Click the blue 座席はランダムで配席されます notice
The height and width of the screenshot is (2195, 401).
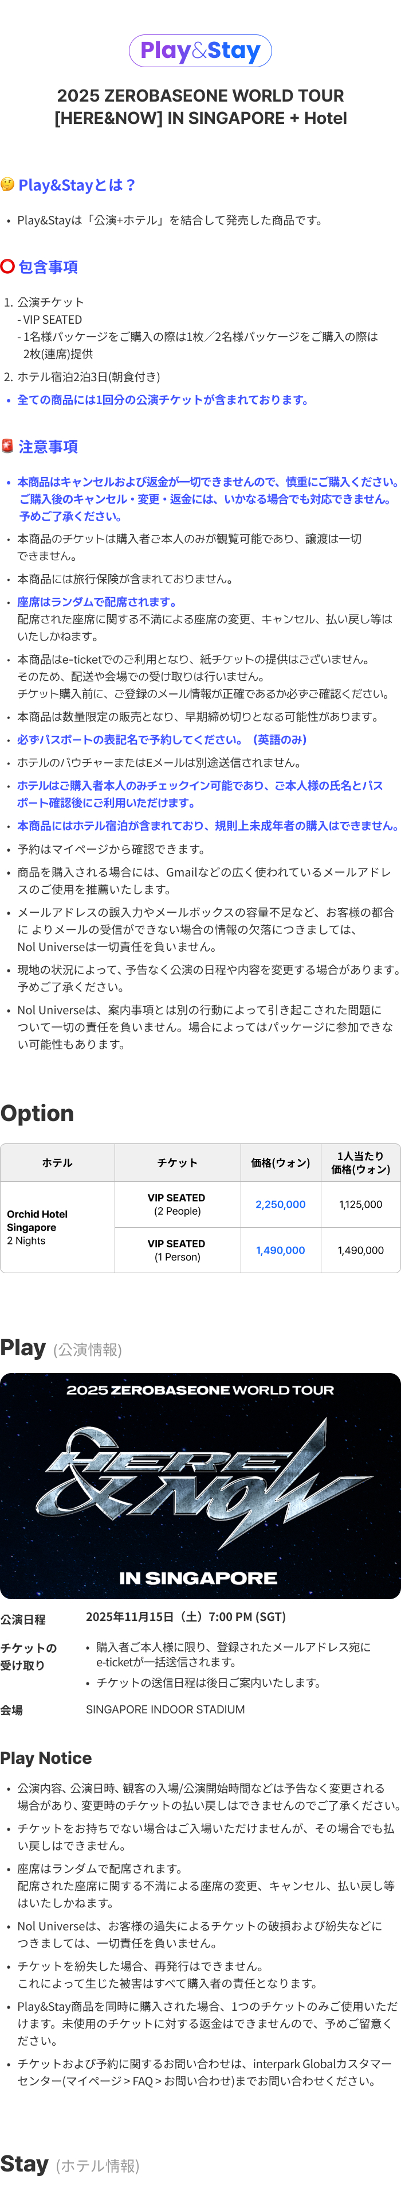coord(97,602)
